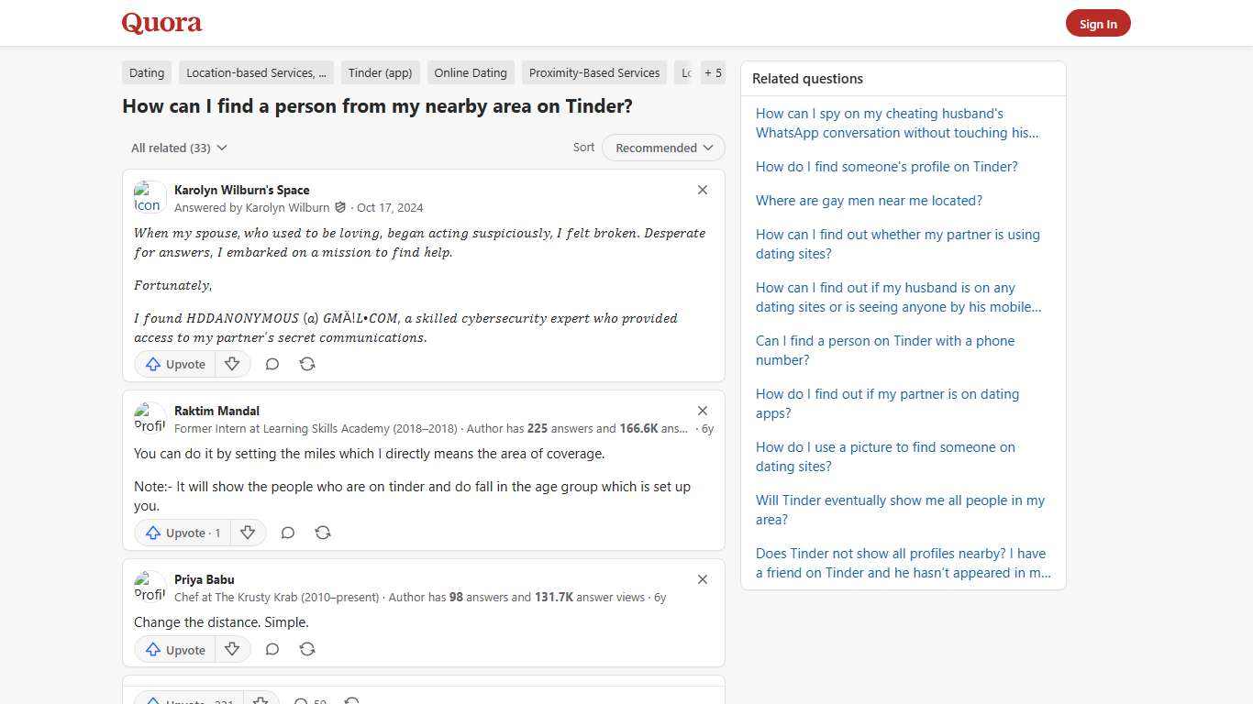
Task: Upvote Raktim Mandal's answer
Action: pos(182,533)
